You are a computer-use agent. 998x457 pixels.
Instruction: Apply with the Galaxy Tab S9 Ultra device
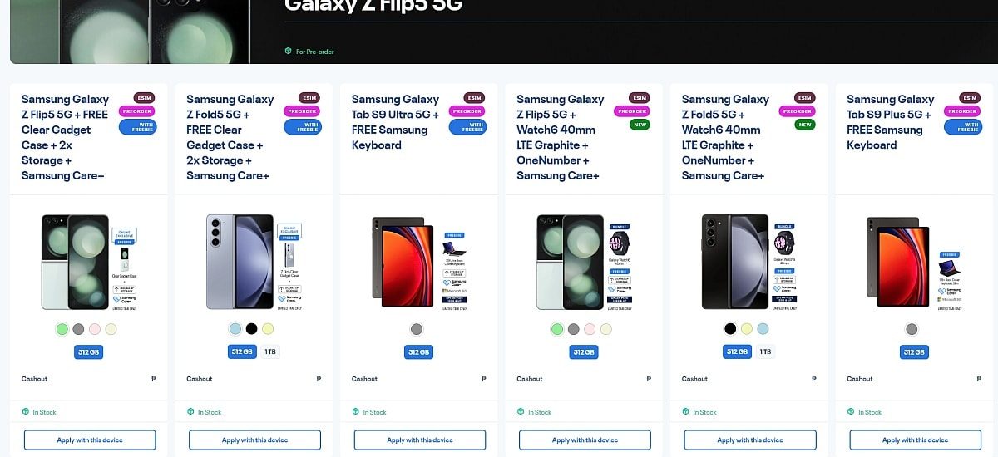(420, 440)
